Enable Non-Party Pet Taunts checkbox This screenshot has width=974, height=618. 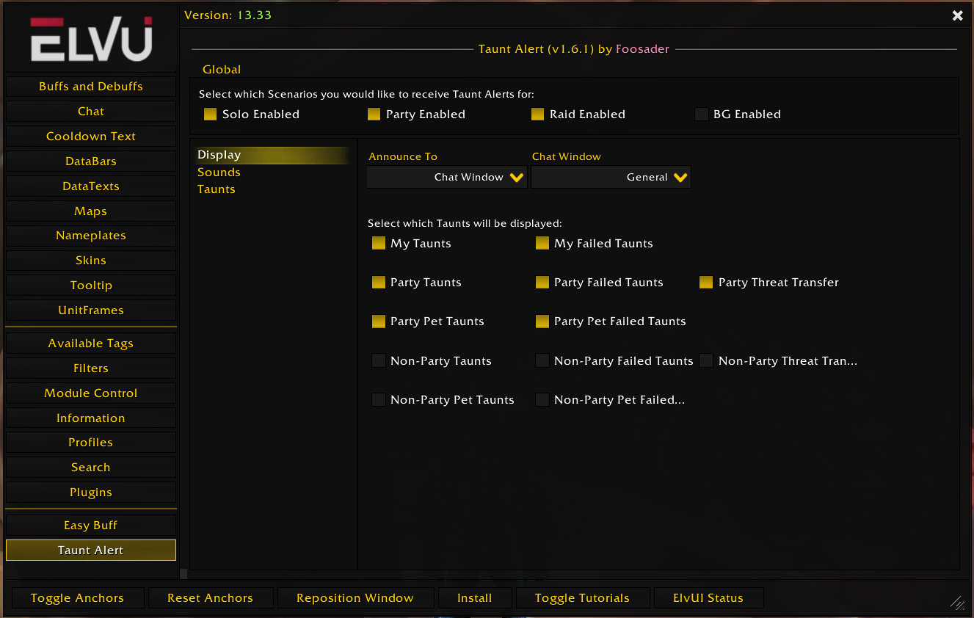pyautogui.click(x=379, y=399)
